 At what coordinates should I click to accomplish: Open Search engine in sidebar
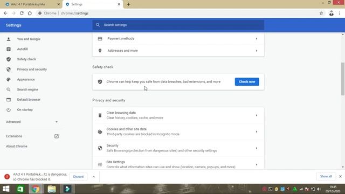click(x=27, y=89)
